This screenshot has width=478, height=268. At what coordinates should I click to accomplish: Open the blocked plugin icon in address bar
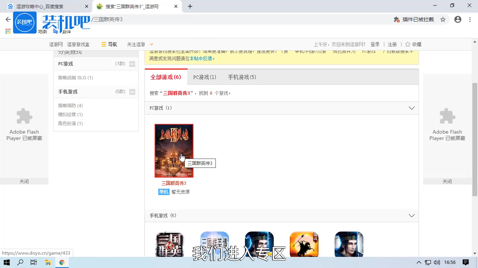(x=396, y=19)
